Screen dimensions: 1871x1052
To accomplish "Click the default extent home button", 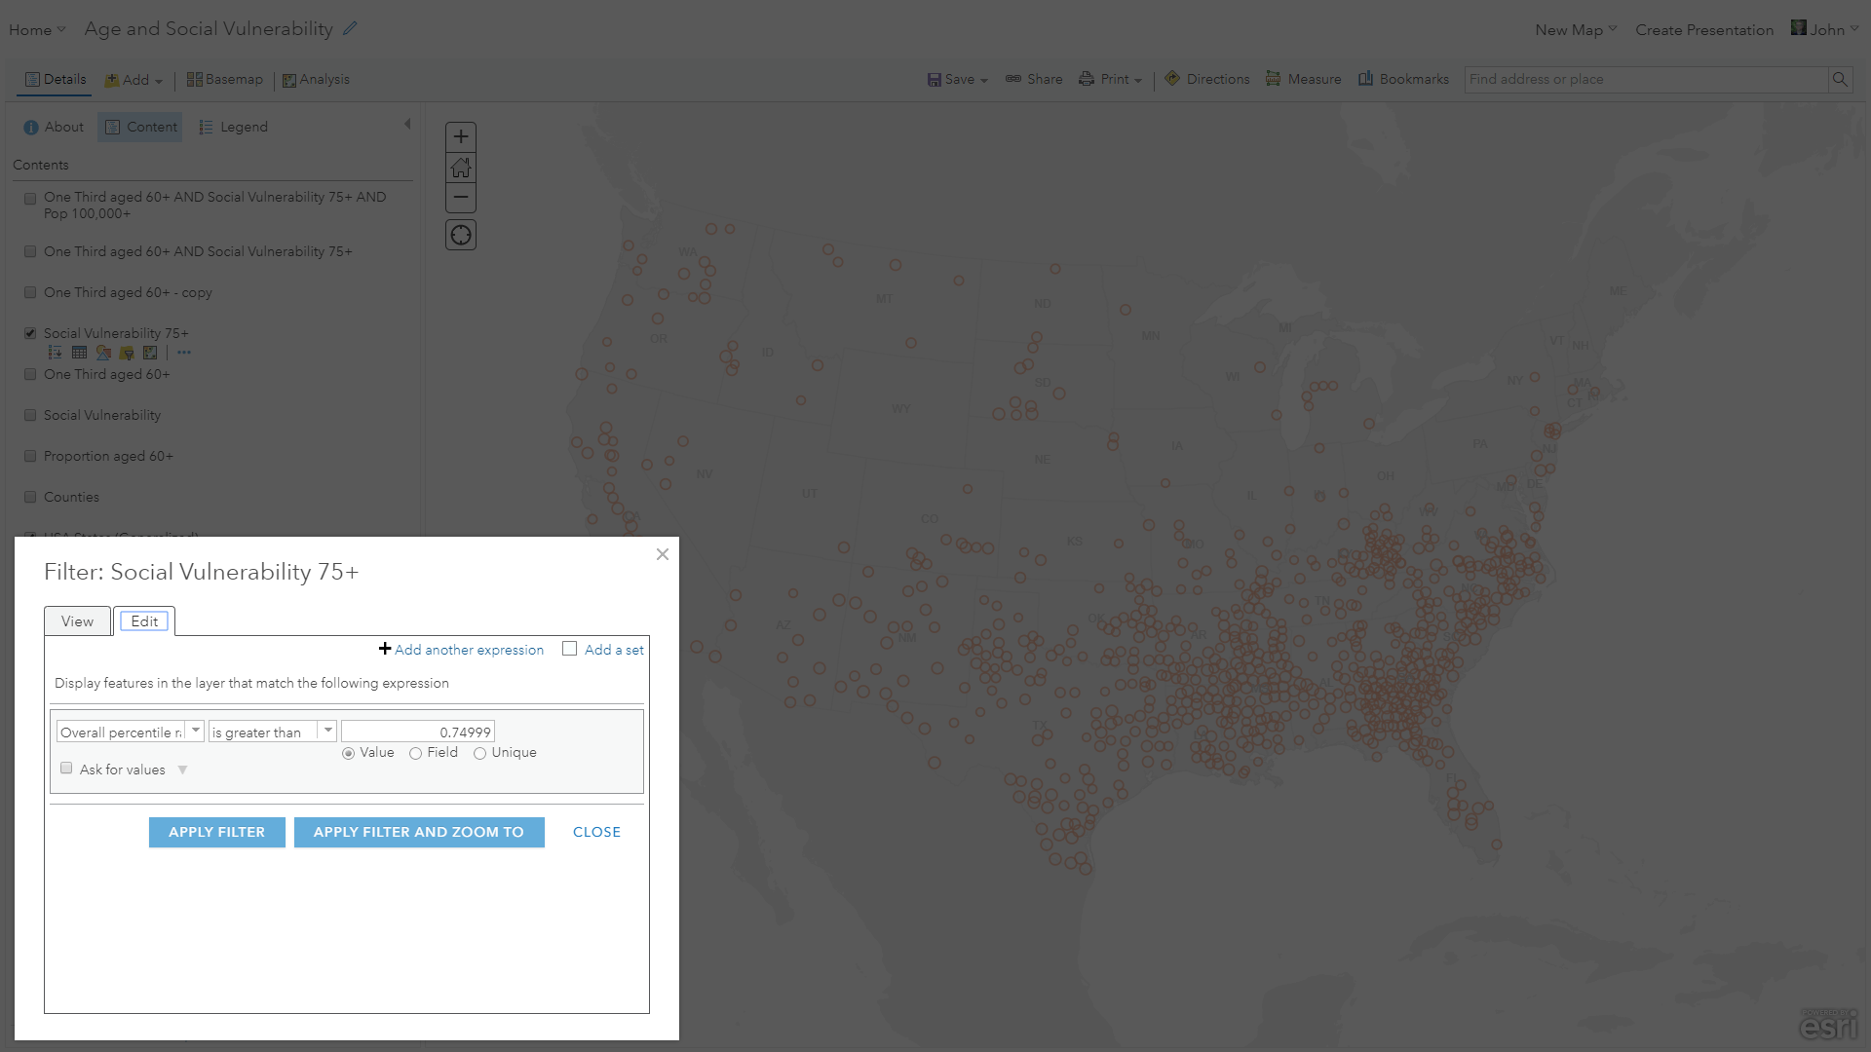I will 461,168.
